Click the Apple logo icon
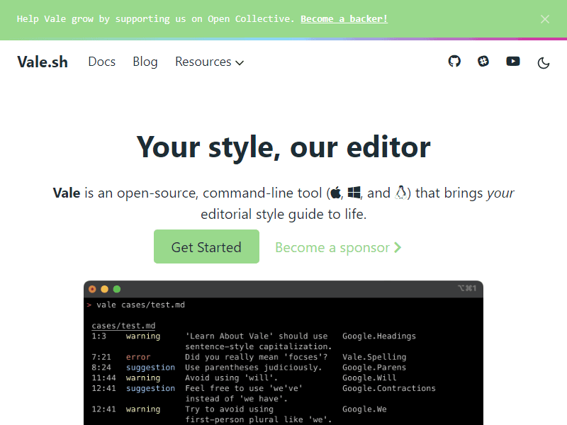This screenshot has width=567, height=425. (335, 193)
